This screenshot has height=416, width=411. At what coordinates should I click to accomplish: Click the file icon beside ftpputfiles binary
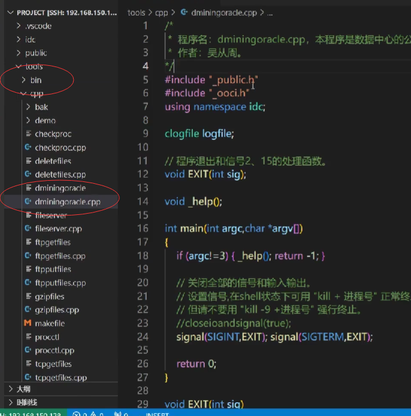point(28,269)
